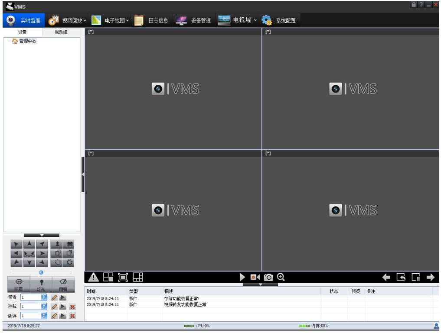Toggle the 雨刷 wiper button

(64, 284)
